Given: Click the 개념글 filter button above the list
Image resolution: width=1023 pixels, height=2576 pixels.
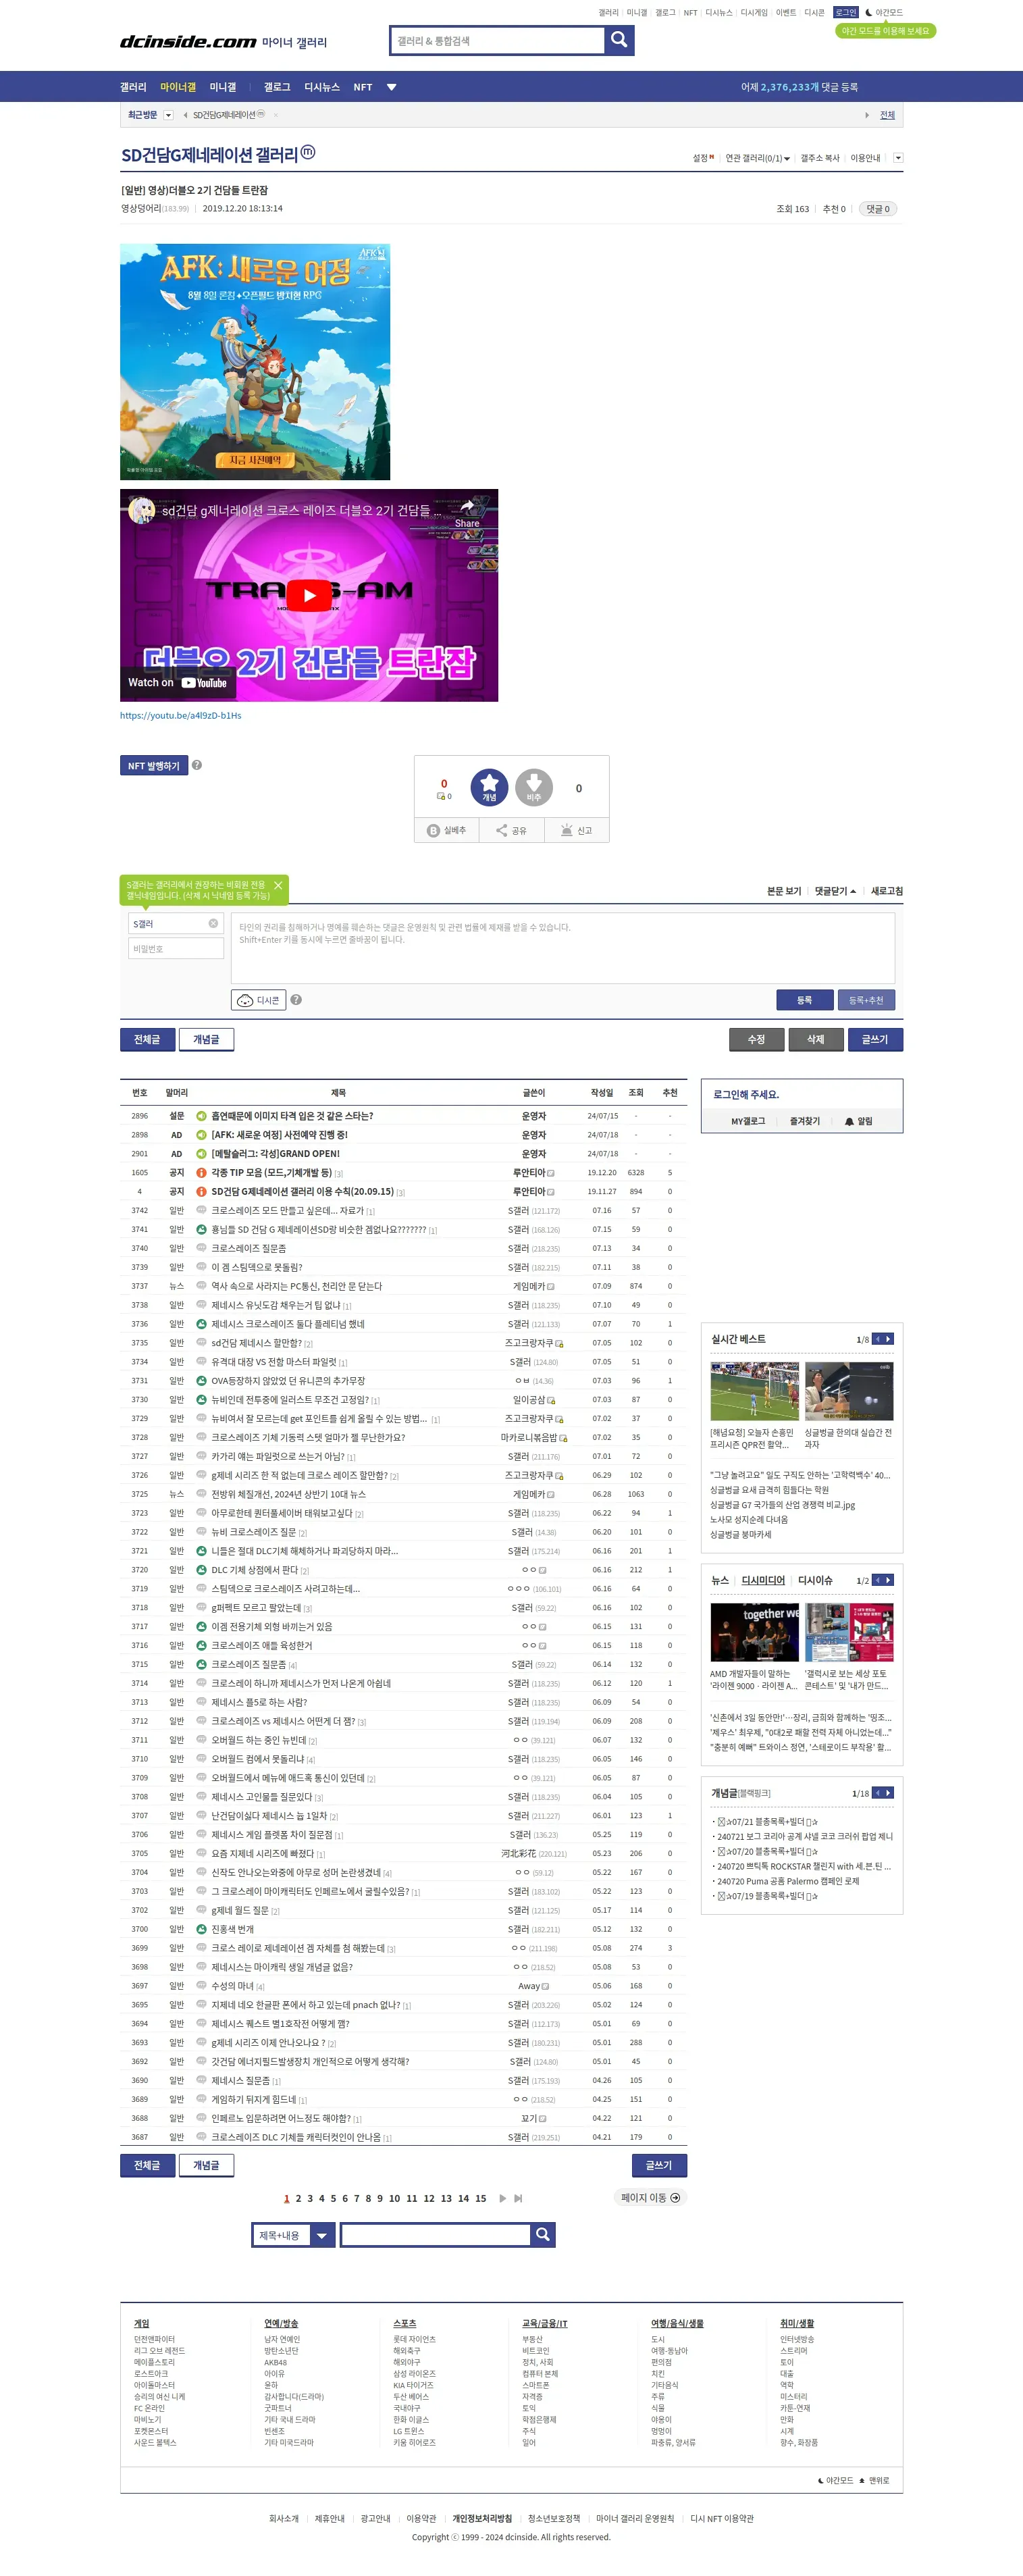Looking at the screenshot, I should point(206,1039).
